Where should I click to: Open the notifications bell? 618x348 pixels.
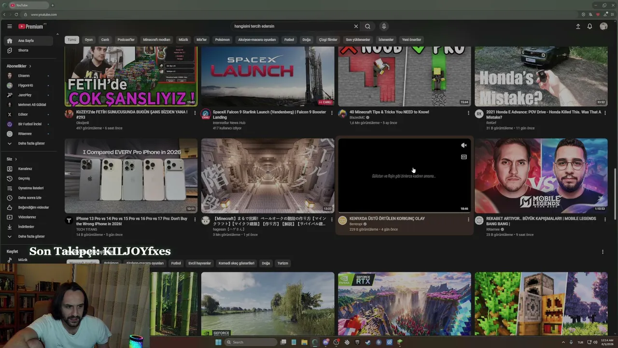590,27
